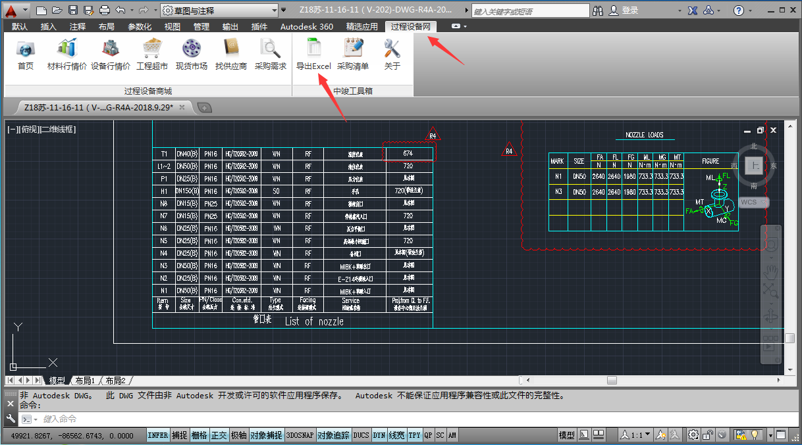802x445 pixels.
Task: Toggle 栅格 grid display
Action: click(x=200, y=435)
